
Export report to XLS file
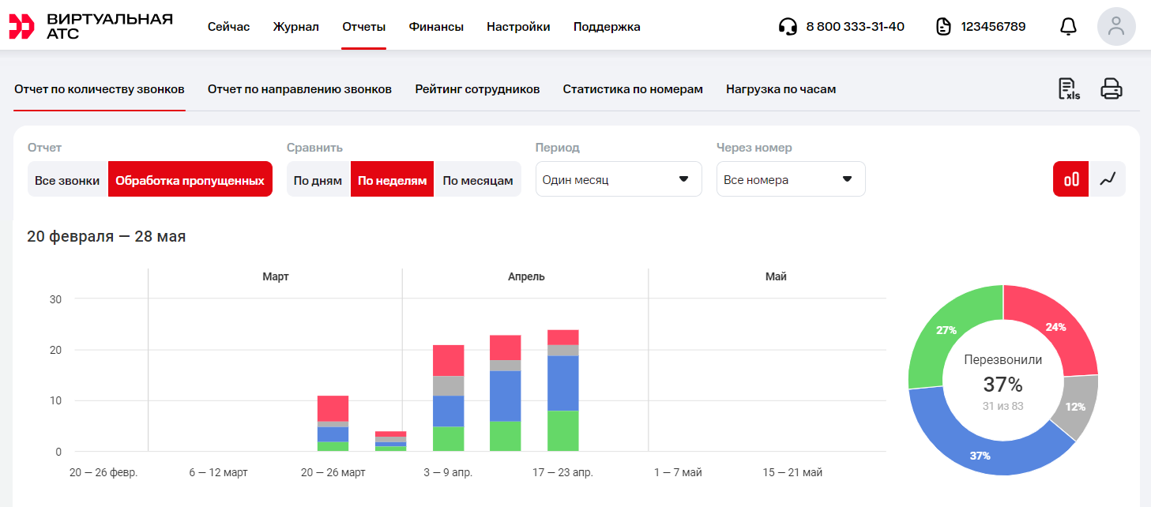point(1068,89)
